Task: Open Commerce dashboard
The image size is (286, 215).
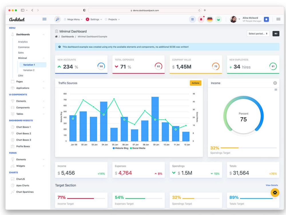Action: [x=24, y=47]
